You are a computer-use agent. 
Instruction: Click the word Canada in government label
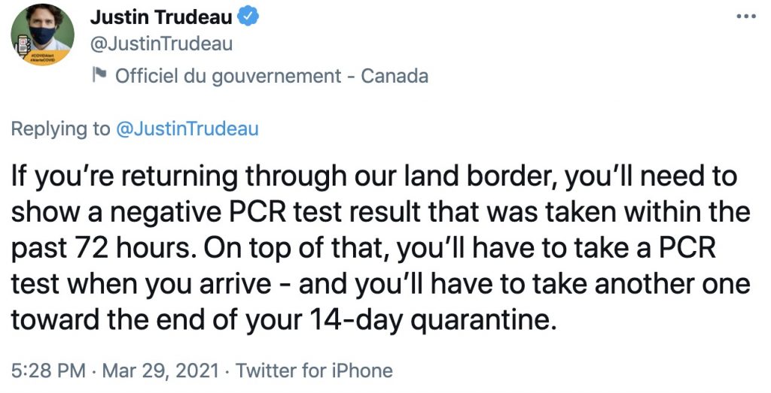(395, 76)
